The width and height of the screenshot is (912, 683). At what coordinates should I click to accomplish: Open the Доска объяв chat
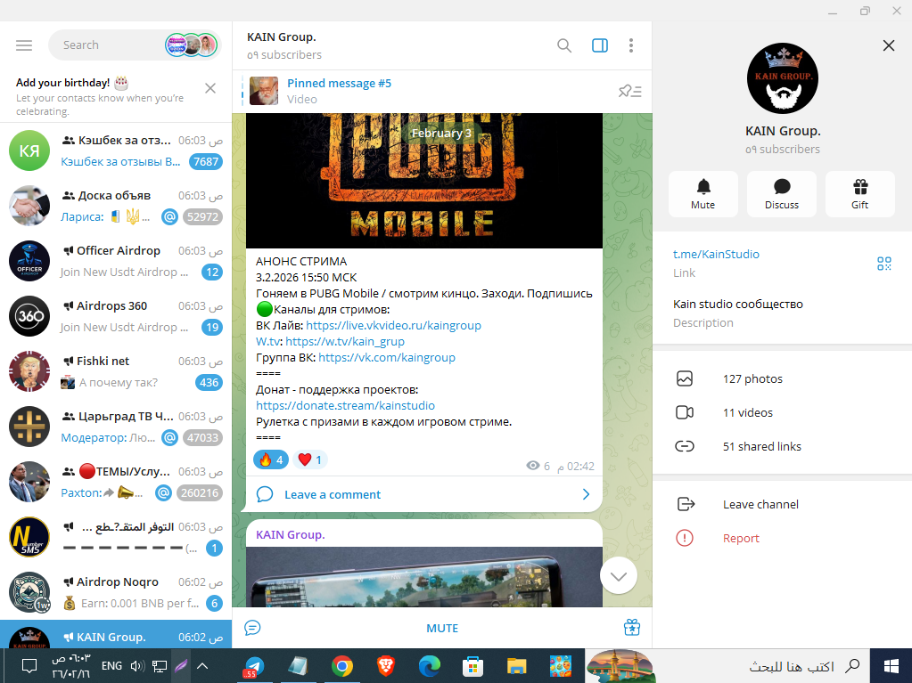coord(116,206)
